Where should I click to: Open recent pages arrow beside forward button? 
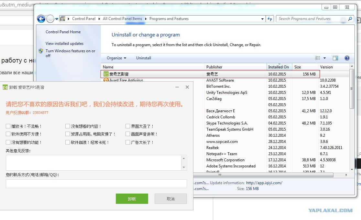point(57,19)
